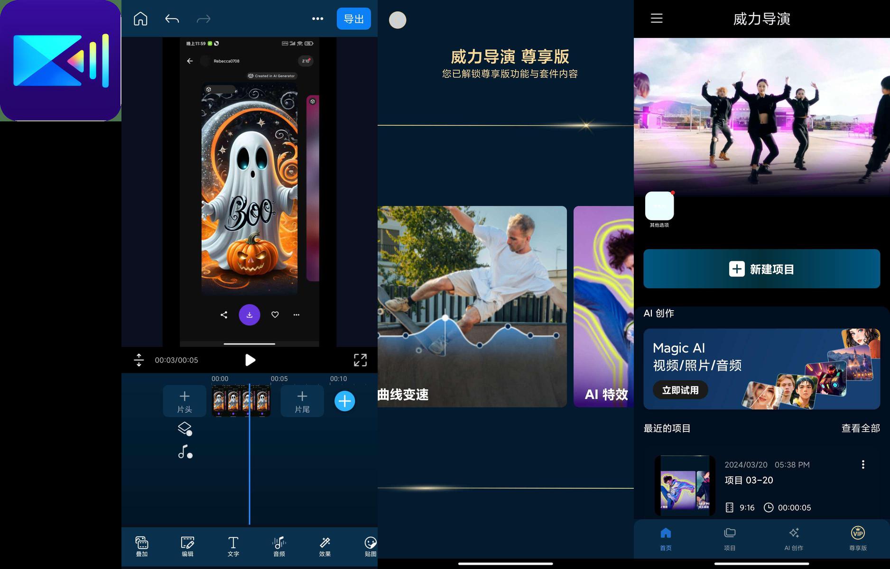Tap the home icon in the editor

[x=140, y=19]
